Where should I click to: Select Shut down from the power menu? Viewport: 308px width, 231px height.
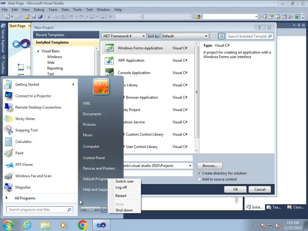pyautogui.click(x=124, y=210)
